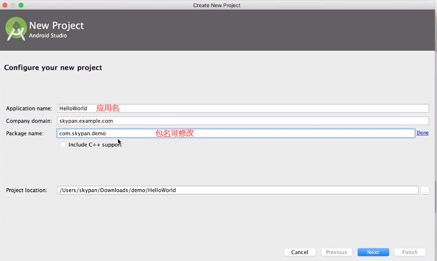Click the Done link beside Package name
Viewport: 437px width, 261px height.
423,133
